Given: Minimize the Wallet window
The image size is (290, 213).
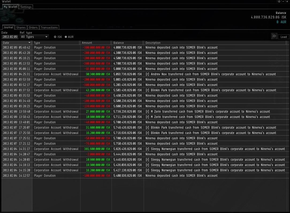Looking at the screenshot, I should [x=283, y=2].
